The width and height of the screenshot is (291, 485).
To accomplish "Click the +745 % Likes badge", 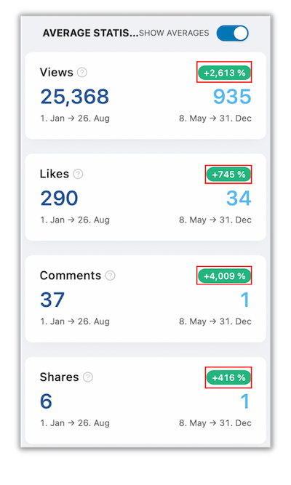I will (x=228, y=175).
